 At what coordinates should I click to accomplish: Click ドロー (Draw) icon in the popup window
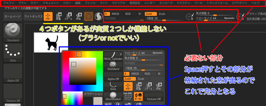(x=128, y=86)
